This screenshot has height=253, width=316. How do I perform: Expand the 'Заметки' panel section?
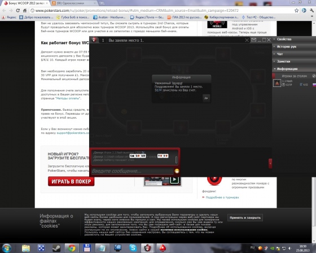[294, 62]
